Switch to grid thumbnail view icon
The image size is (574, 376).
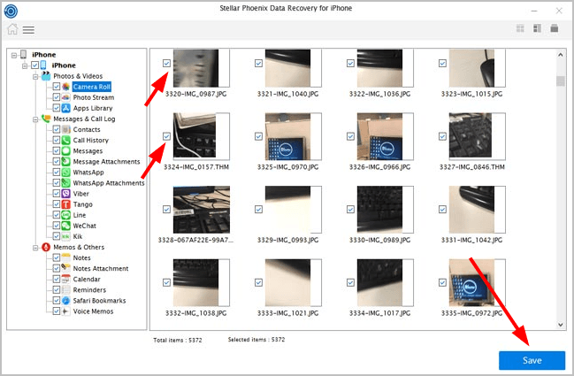[x=520, y=28]
